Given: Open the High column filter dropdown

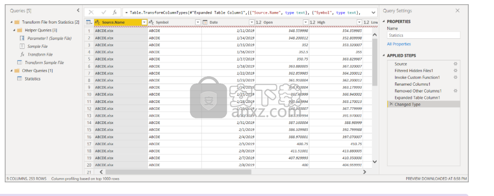Looking at the screenshot, I should (359, 23).
